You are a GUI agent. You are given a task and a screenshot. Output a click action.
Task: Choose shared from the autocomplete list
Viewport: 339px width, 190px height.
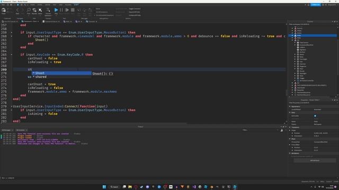pos(61,77)
